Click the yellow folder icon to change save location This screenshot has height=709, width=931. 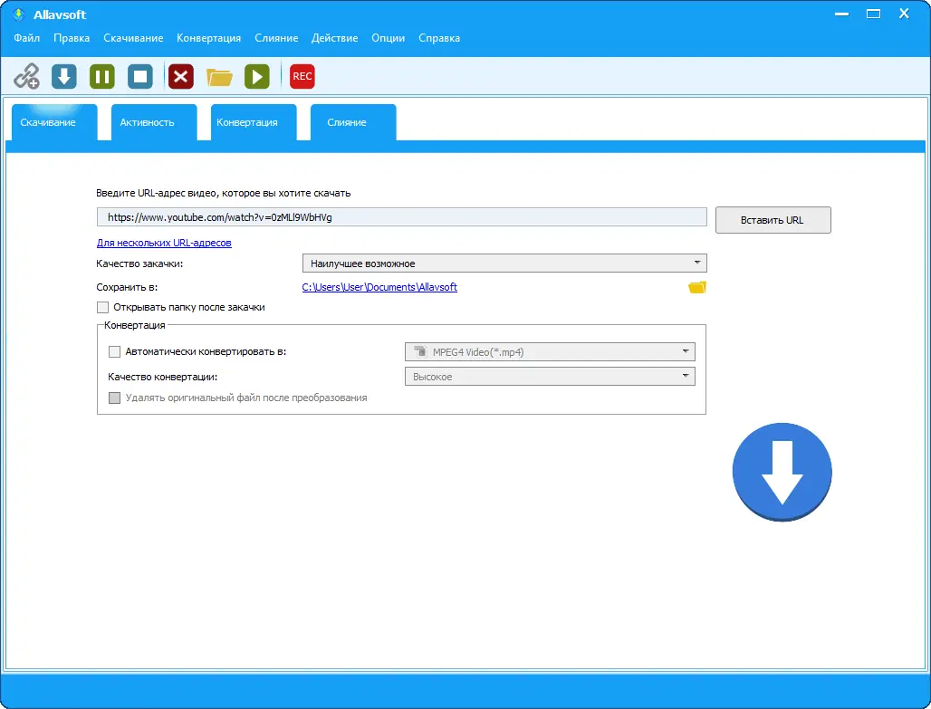coord(696,286)
